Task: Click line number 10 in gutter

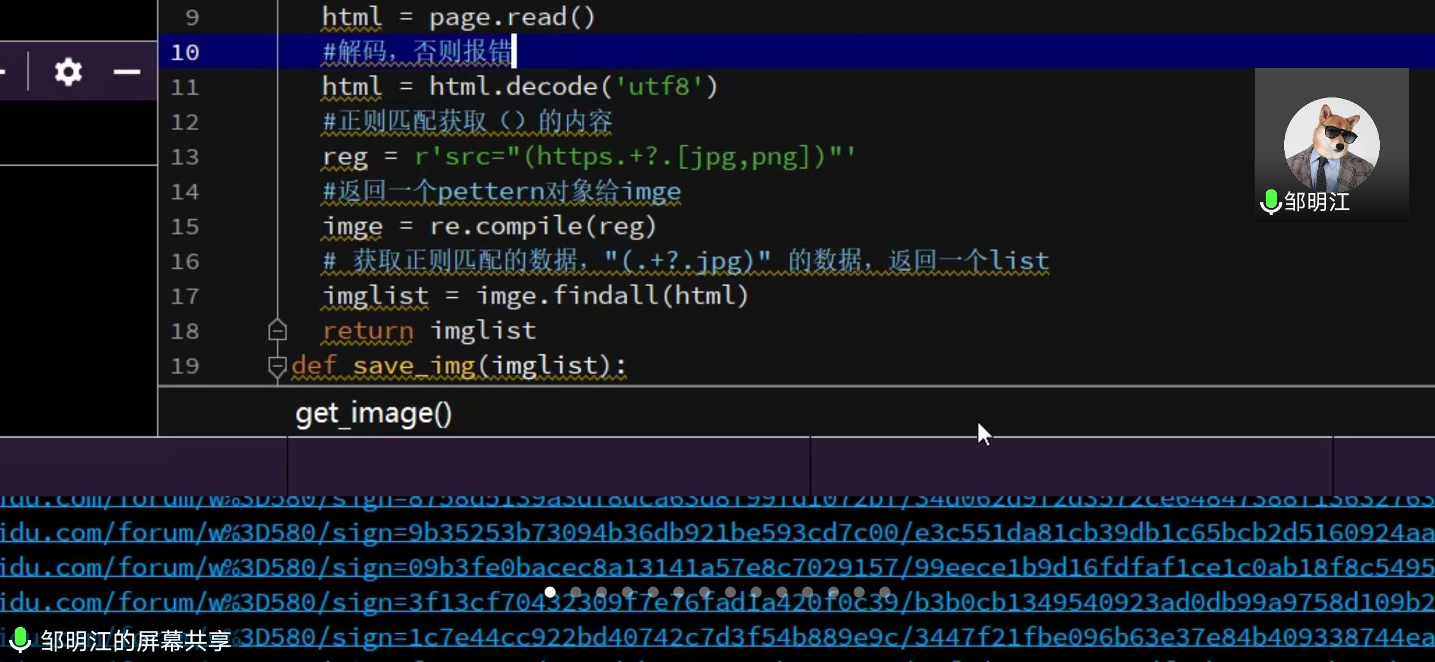Action: pos(185,52)
